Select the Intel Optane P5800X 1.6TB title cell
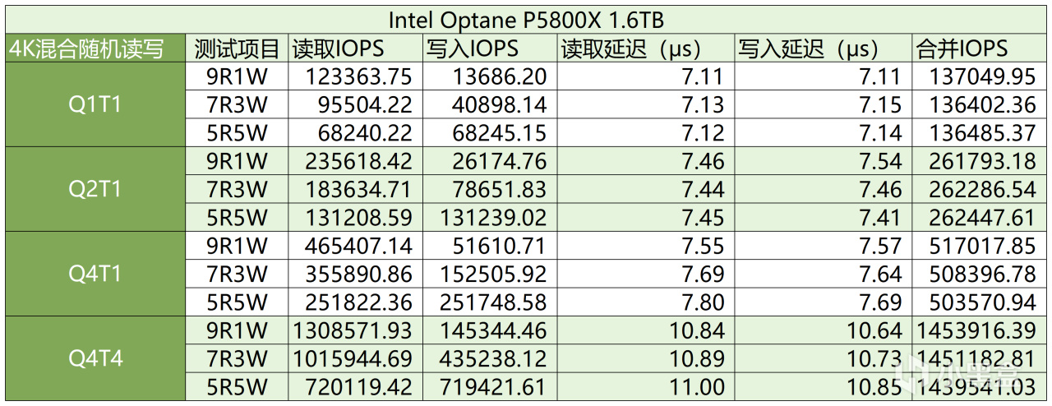This screenshot has height=406, width=1052. (x=526, y=20)
